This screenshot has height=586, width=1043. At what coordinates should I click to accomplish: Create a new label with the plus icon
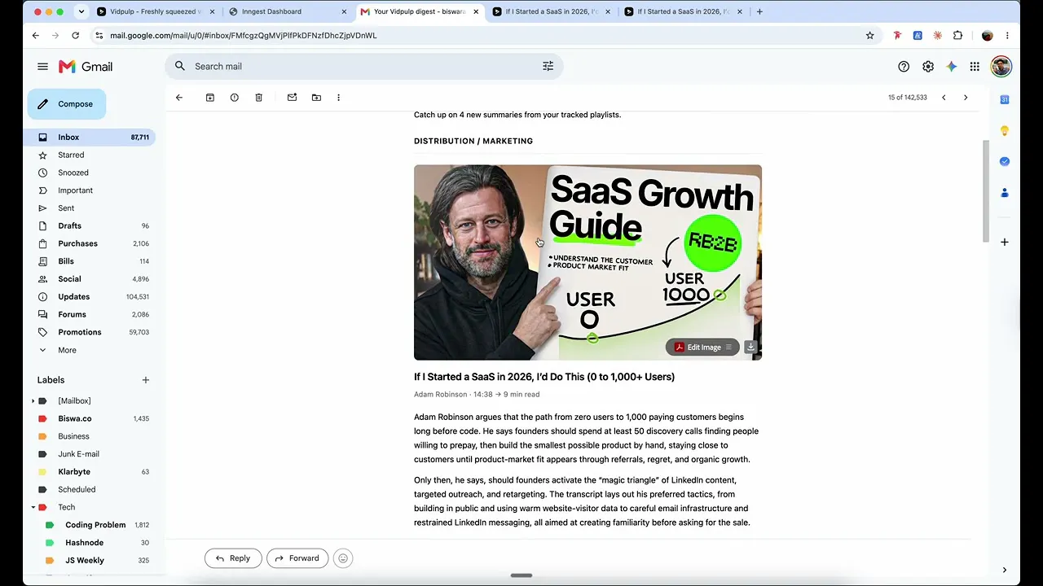[x=146, y=380]
